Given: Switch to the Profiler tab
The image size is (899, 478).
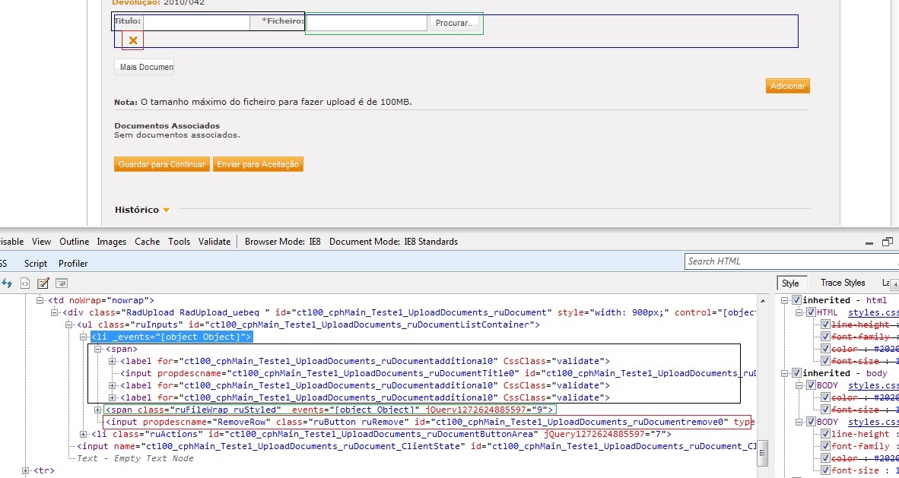Looking at the screenshot, I should click(73, 264).
